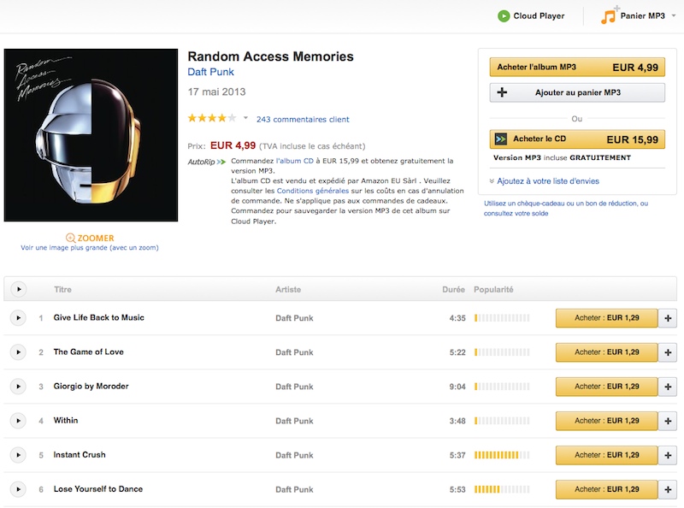Play preview of The Game of Love
Image resolution: width=684 pixels, height=508 pixels.
click(x=18, y=352)
